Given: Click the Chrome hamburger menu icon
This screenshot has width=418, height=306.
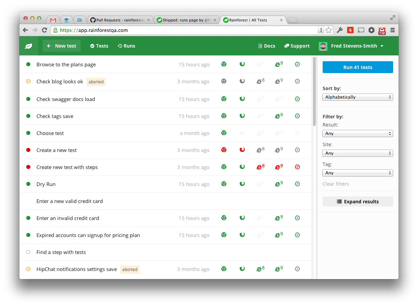Looking at the screenshot, I should tap(392, 30).
